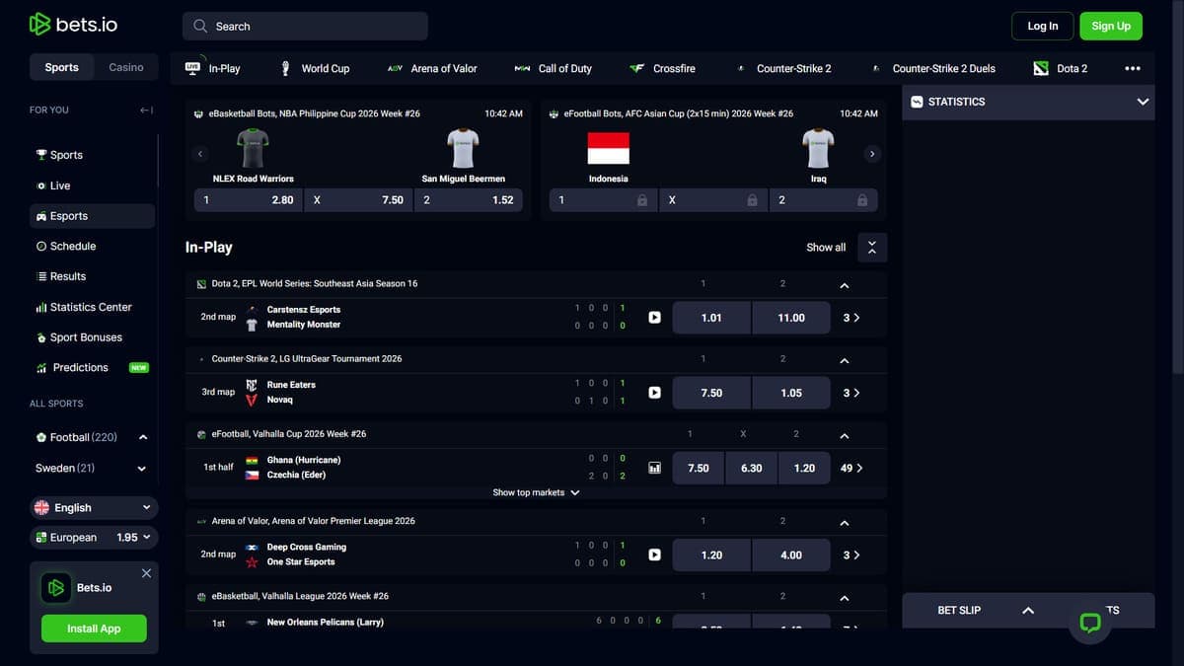Collapse the eFootball Valhalla Cup section
This screenshot has width=1184, height=666.
[x=844, y=435]
